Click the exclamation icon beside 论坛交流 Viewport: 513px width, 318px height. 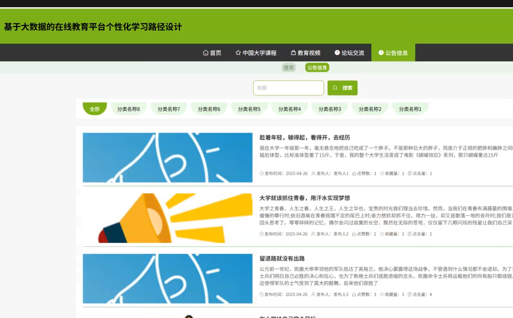337,53
